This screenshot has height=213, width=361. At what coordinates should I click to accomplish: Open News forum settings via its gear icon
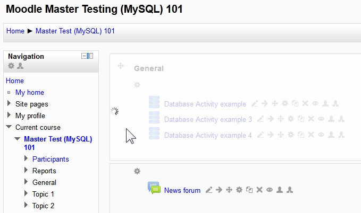tap(239, 190)
